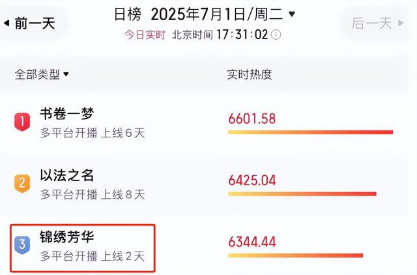The image size is (417, 275).
Task: Expand the date dropdown arrow
Action: coord(292,14)
